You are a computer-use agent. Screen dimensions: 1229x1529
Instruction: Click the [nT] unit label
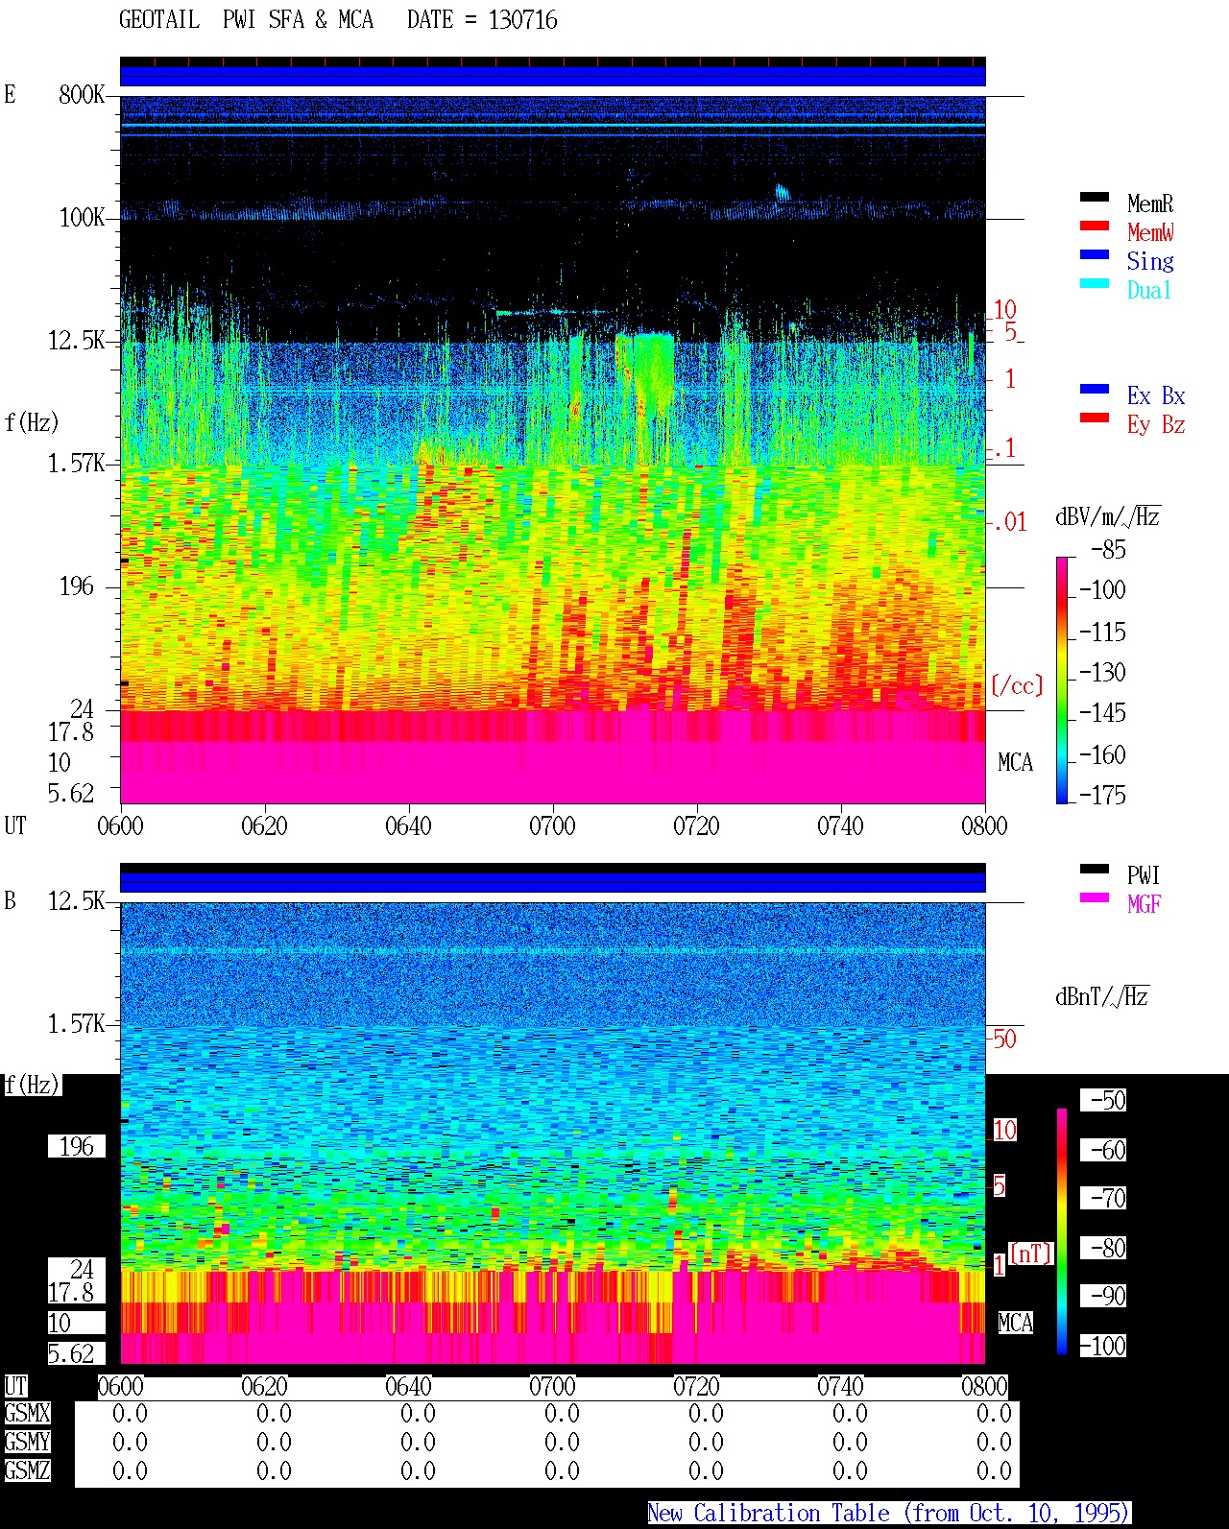[x=1031, y=1254]
